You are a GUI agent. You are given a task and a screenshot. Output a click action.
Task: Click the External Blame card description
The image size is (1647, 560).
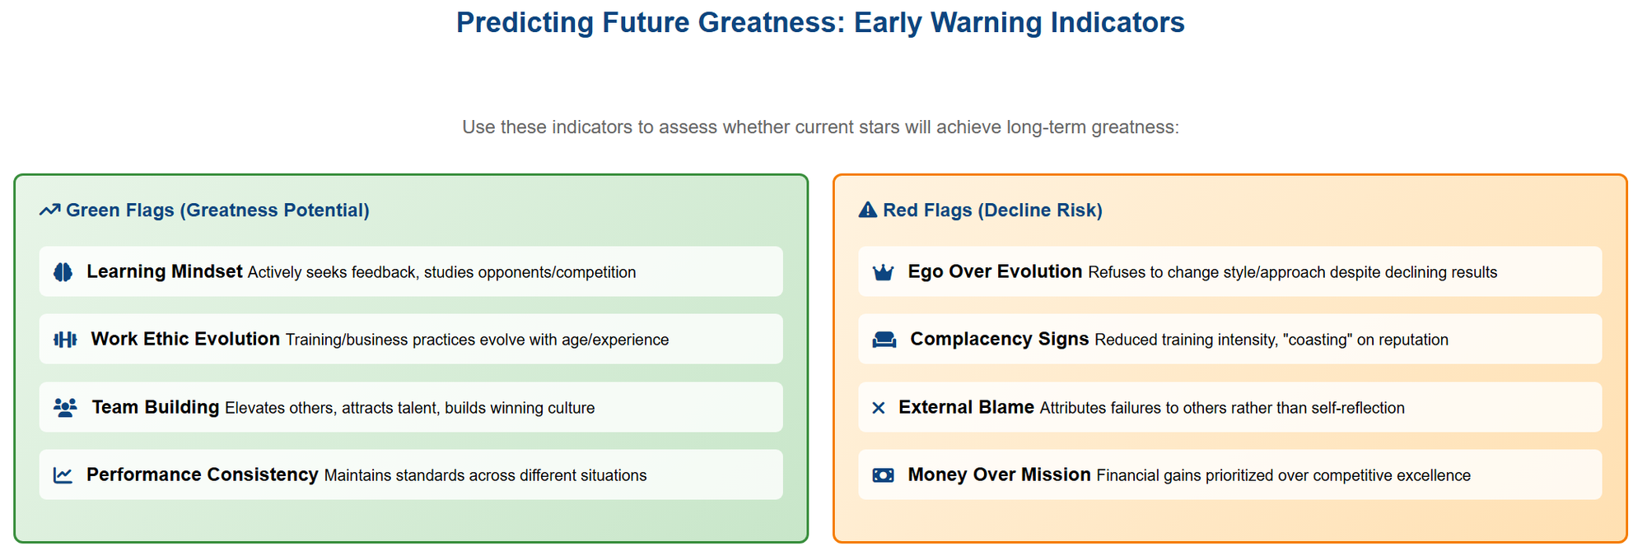1222,408
